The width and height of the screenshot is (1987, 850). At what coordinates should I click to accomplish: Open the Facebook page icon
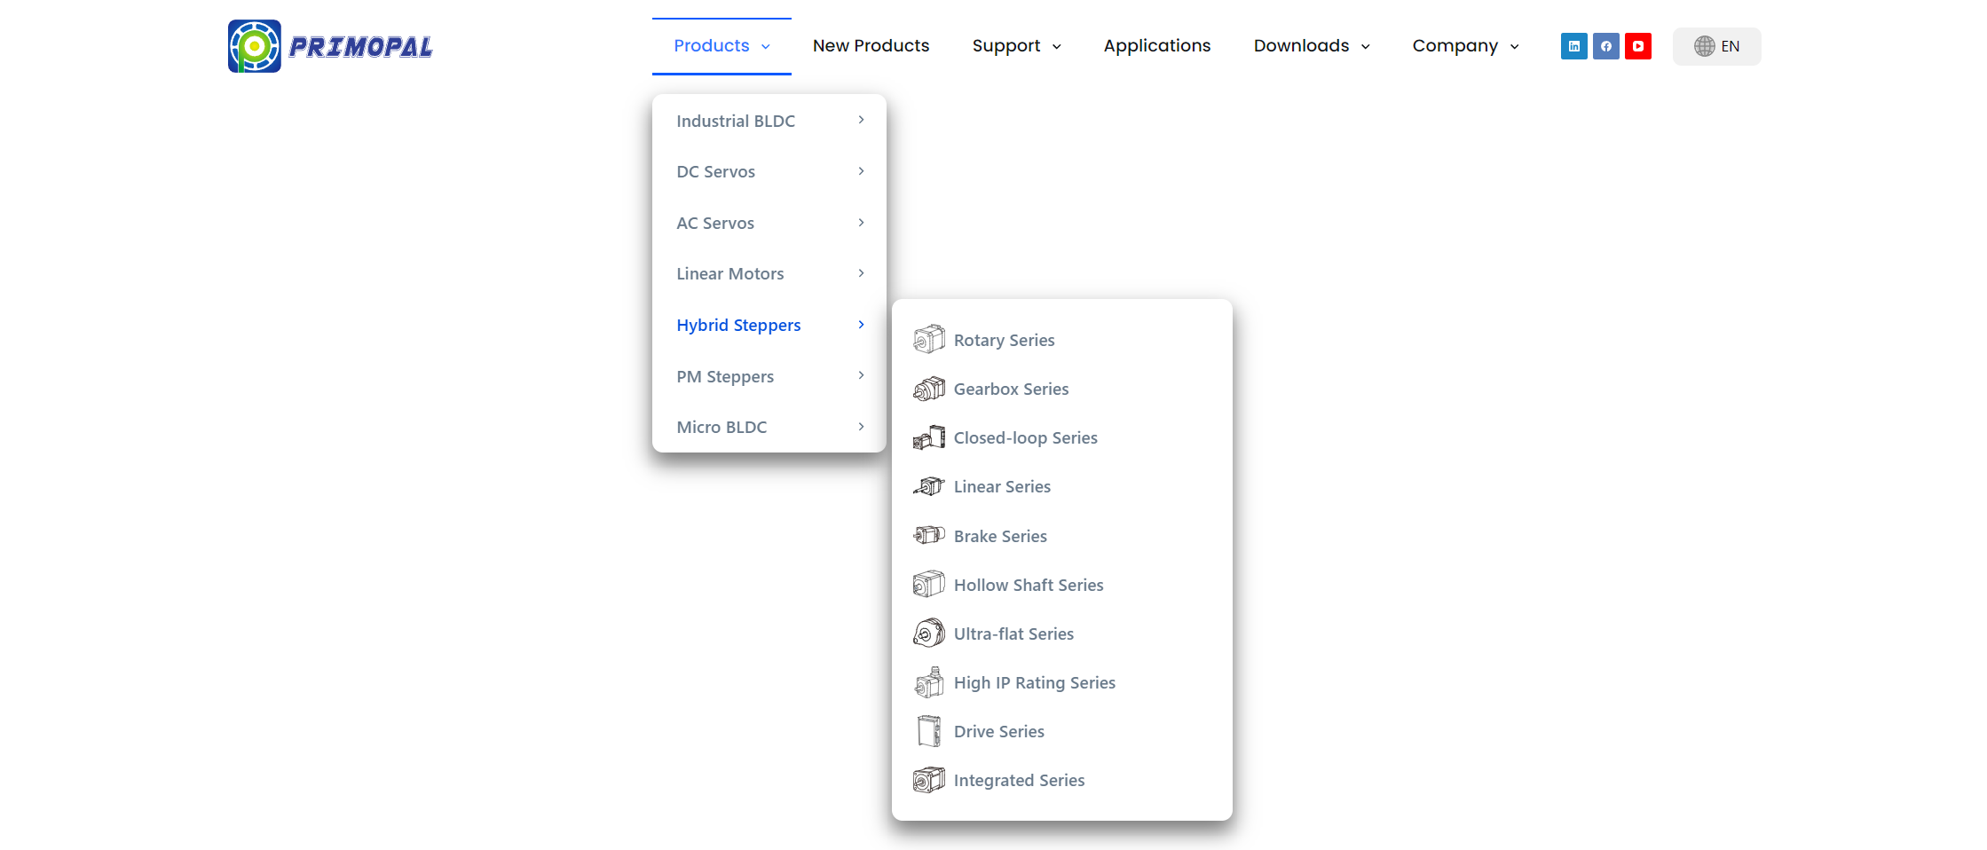1605,46
